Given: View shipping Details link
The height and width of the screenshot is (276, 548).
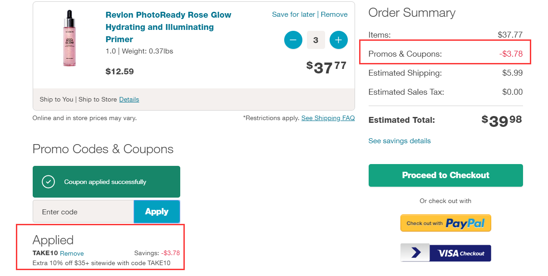Looking at the screenshot, I should click(129, 99).
